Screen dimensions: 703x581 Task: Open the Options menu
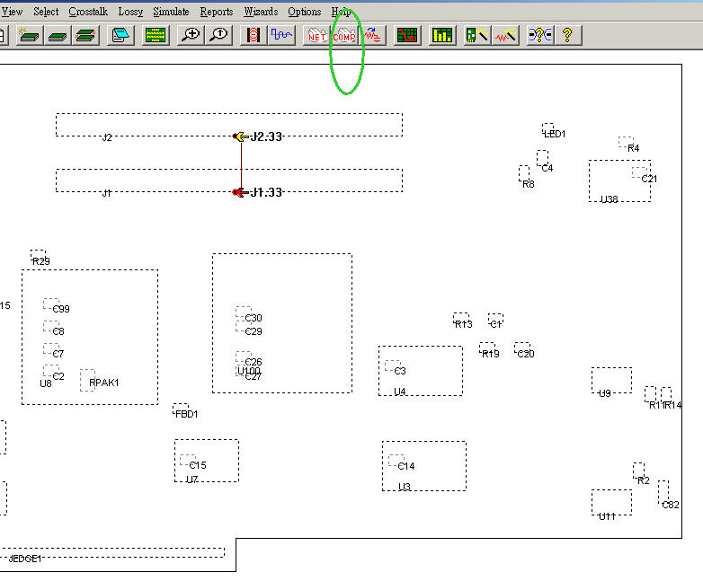pyautogui.click(x=305, y=12)
